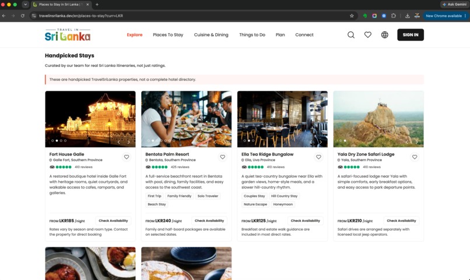Select the Beach Stay tag
Screen dimensions: 470x280
(x=157, y=204)
